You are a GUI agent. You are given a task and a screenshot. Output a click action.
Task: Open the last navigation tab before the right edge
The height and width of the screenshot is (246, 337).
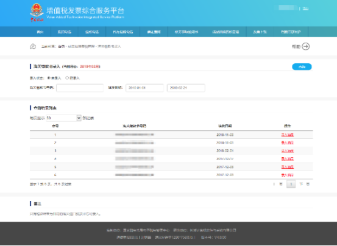(x=291, y=32)
